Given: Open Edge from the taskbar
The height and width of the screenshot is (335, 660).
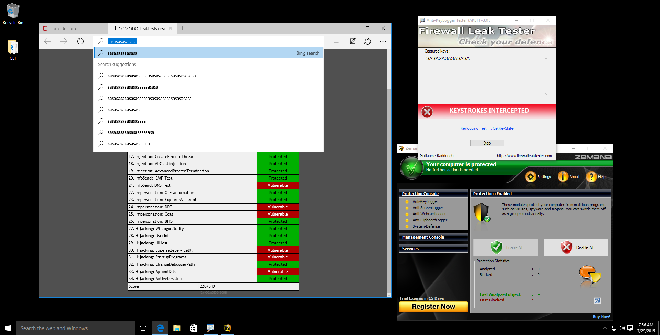Looking at the screenshot, I should pyautogui.click(x=160, y=328).
